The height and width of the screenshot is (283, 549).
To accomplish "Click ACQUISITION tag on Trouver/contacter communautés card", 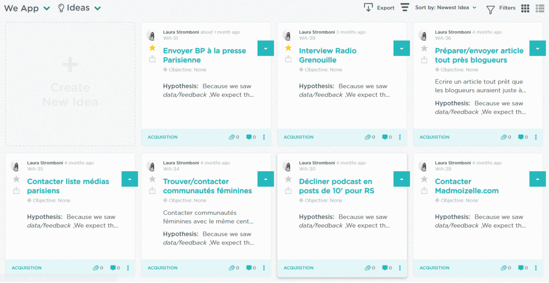I will pos(162,268).
